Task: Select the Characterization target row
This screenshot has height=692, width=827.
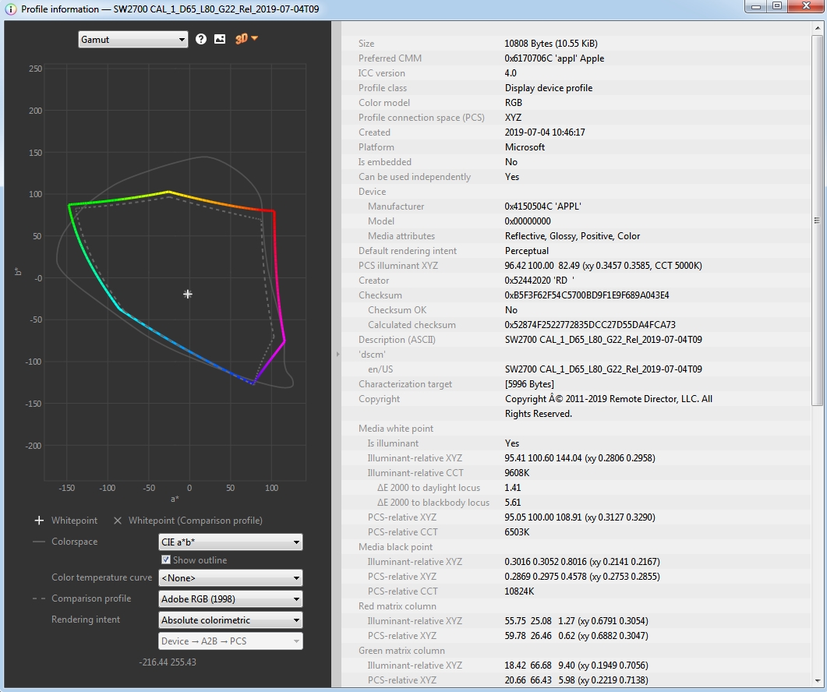Action: 405,384
